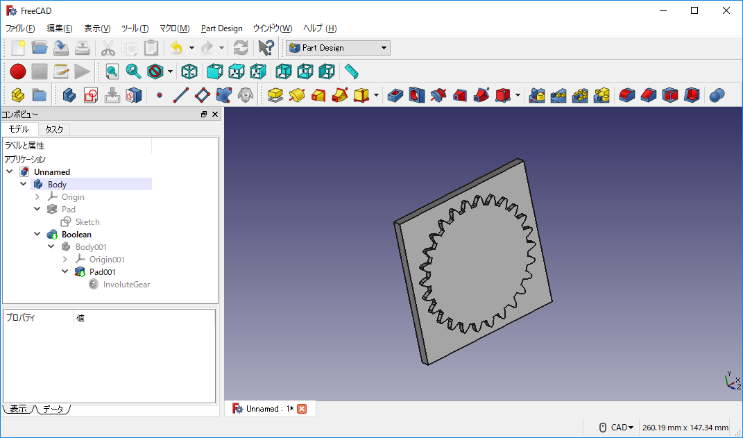Open the macro editor notepad icon

(60, 72)
